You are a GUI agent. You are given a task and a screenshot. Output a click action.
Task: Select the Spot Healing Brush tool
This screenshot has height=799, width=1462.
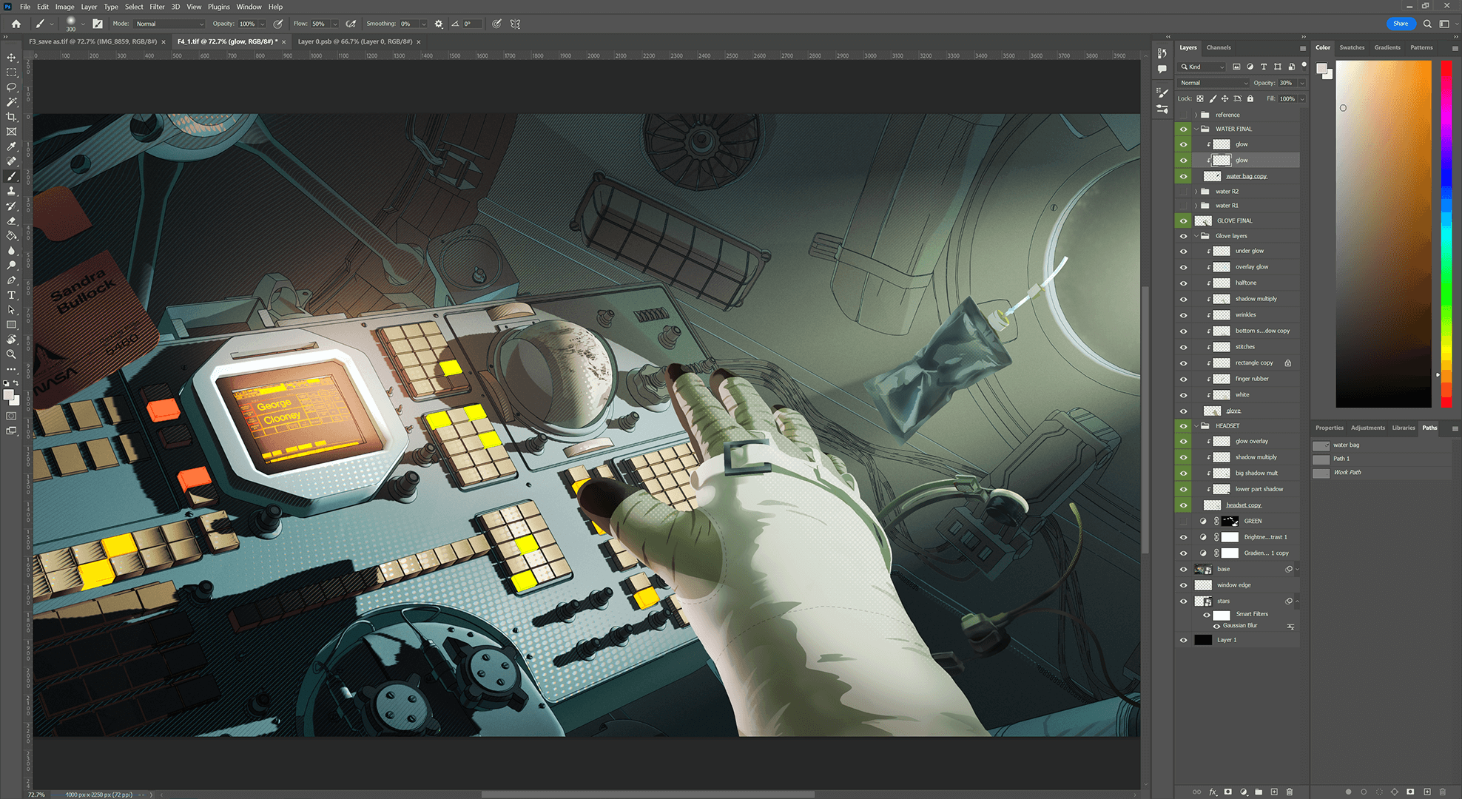pos(11,161)
